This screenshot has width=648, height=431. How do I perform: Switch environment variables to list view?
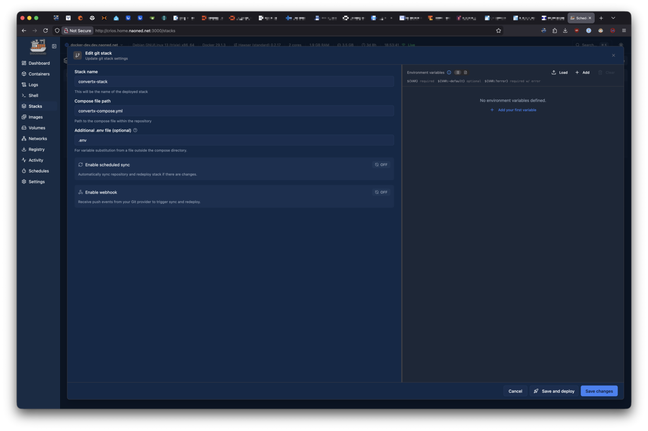click(x=458, y=73)
